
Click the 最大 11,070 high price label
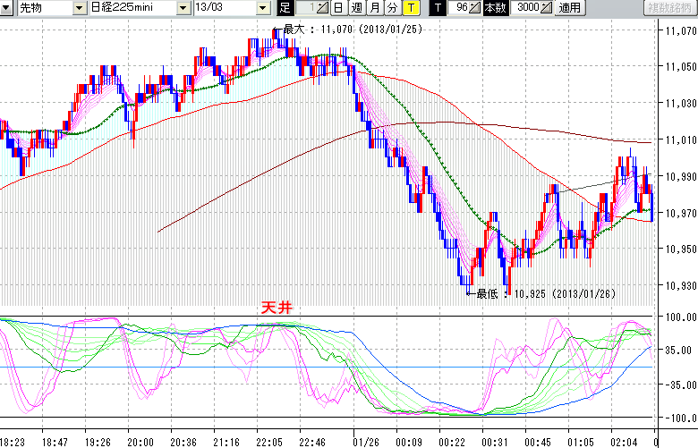pos(353,30)
